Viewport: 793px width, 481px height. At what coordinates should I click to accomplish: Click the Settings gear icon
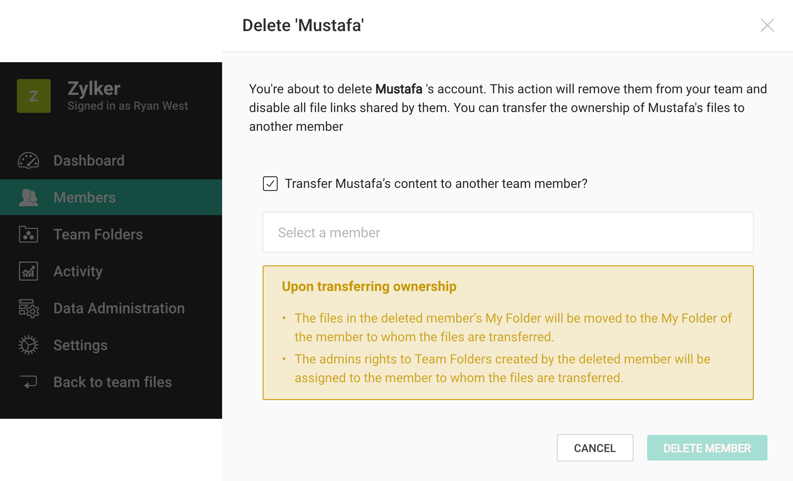pos(29,345)
